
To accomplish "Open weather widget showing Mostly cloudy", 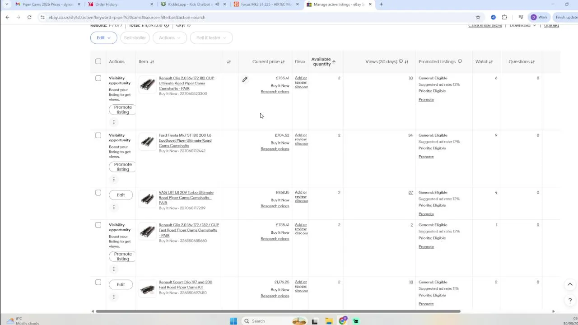I will [x=23, y=321].
